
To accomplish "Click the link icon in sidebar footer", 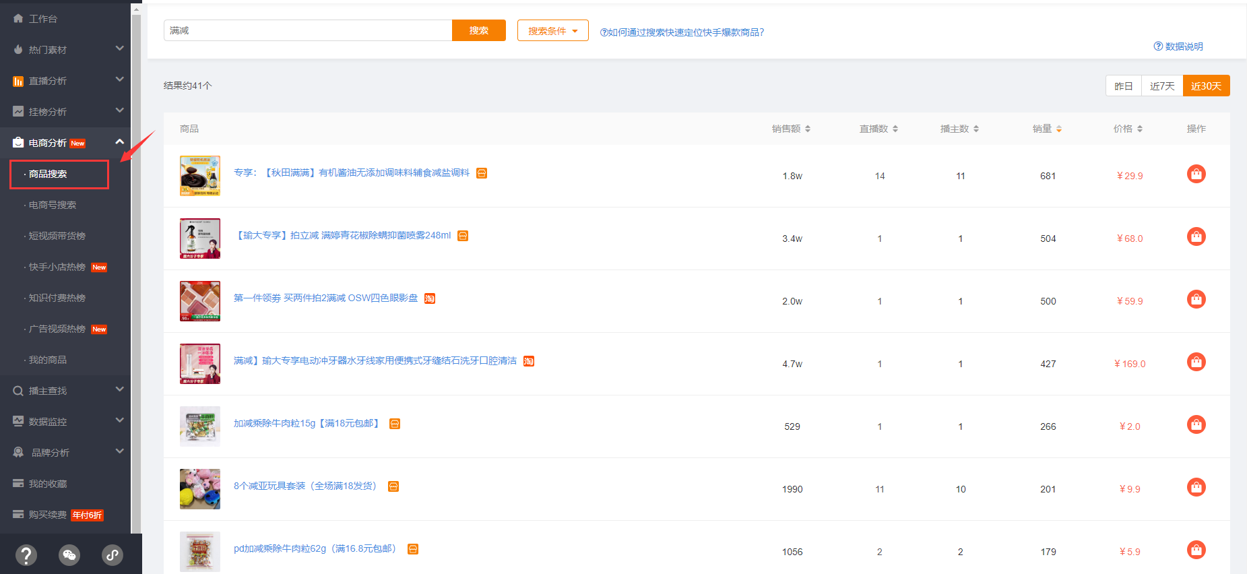I will click(x=112, y=555).
